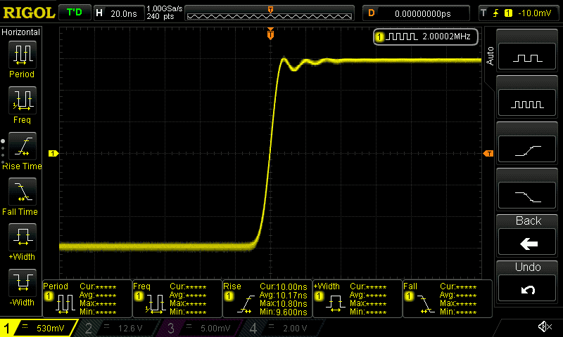Click the Auto trigger mode label
Viewport: 563px width, 337px height.
(x=490, y=56)
